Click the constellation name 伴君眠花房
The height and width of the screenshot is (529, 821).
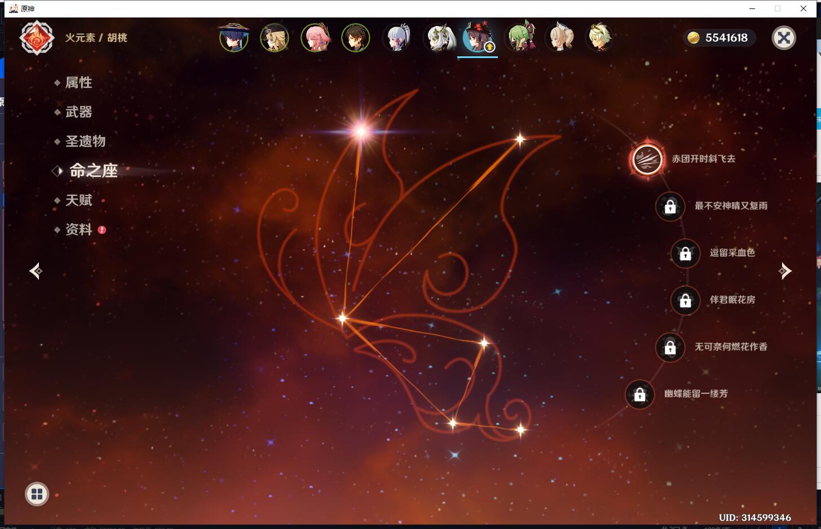[732, 300]
